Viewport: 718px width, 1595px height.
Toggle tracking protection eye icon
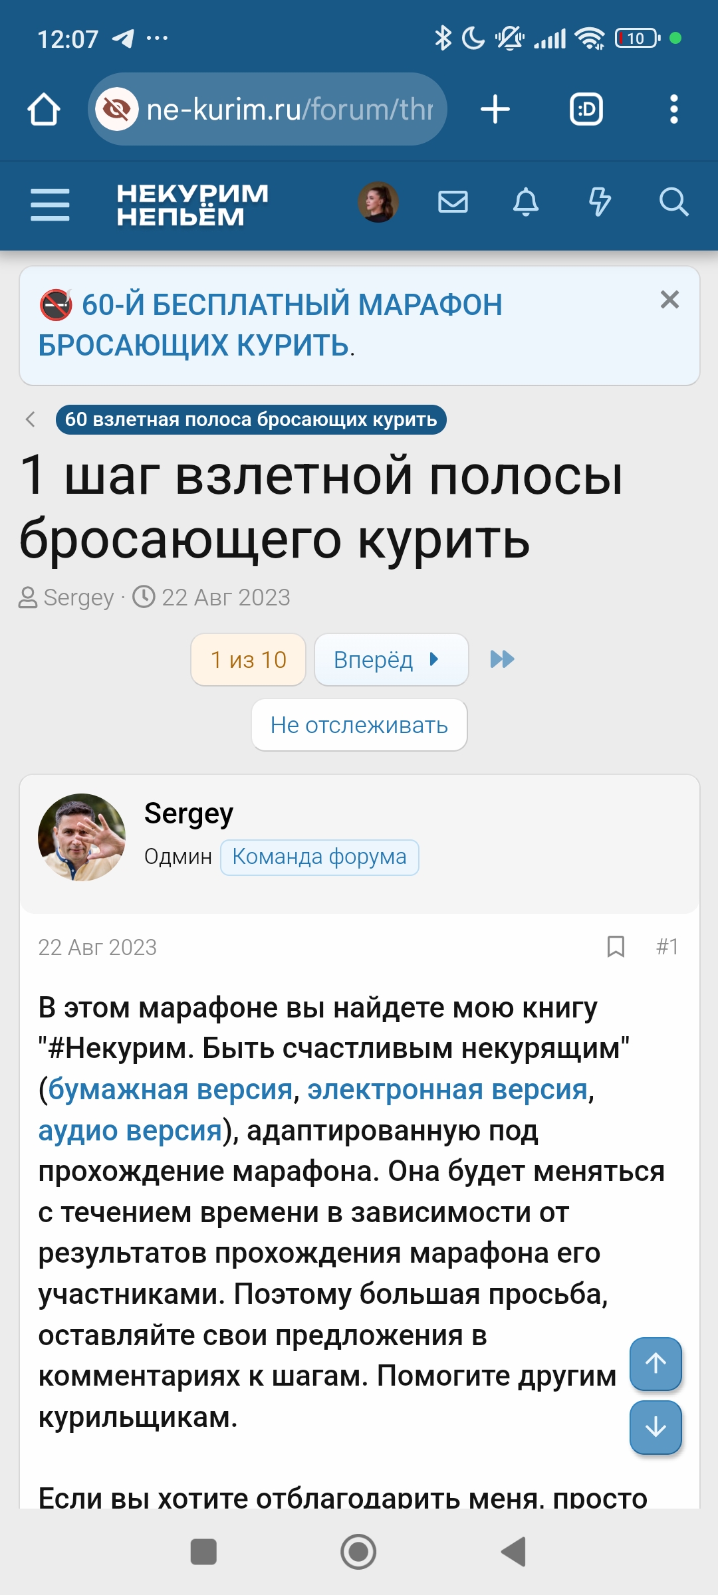click(x=117, y=110)
